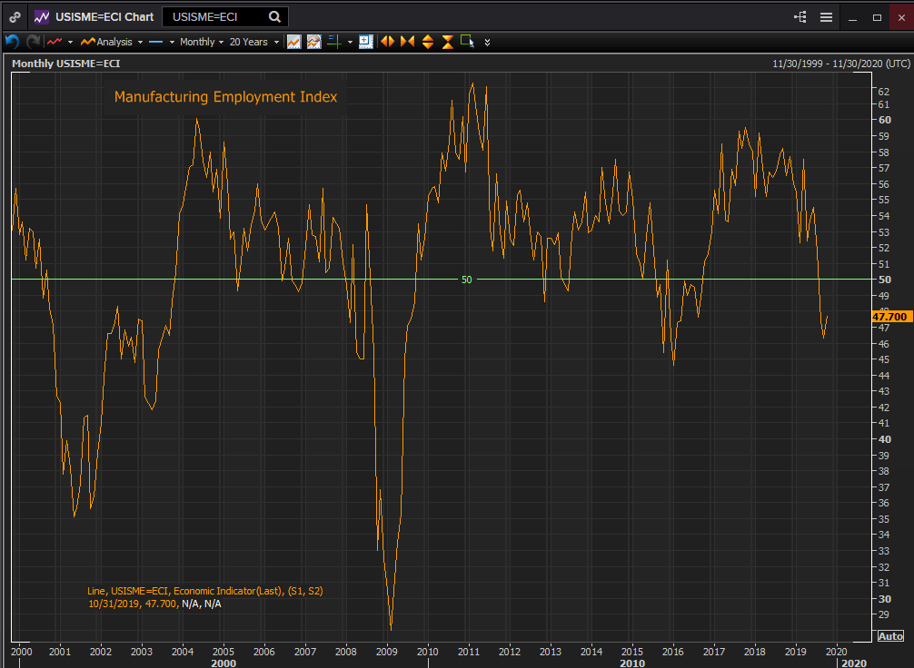Image resolution: width=914 pixels, height=668 pixels.
Task: Click the horizontal compress arrows icon
Action: pos(406,42)
